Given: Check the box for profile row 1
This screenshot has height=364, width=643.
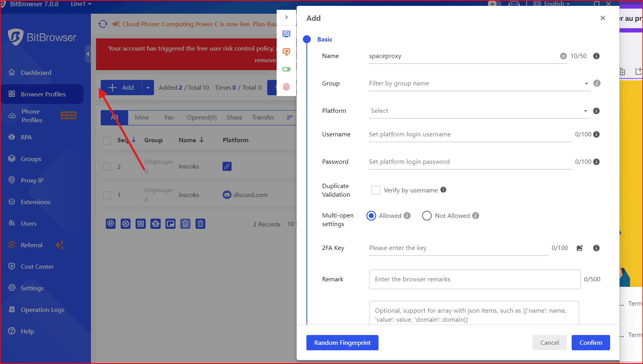Looking at the screenshot, I should [x=107, y=195].
